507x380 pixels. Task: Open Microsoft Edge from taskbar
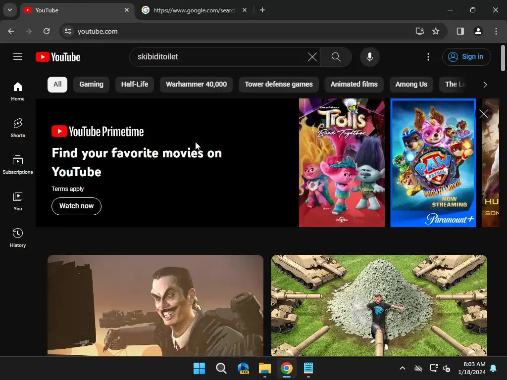tap(243, 368)
